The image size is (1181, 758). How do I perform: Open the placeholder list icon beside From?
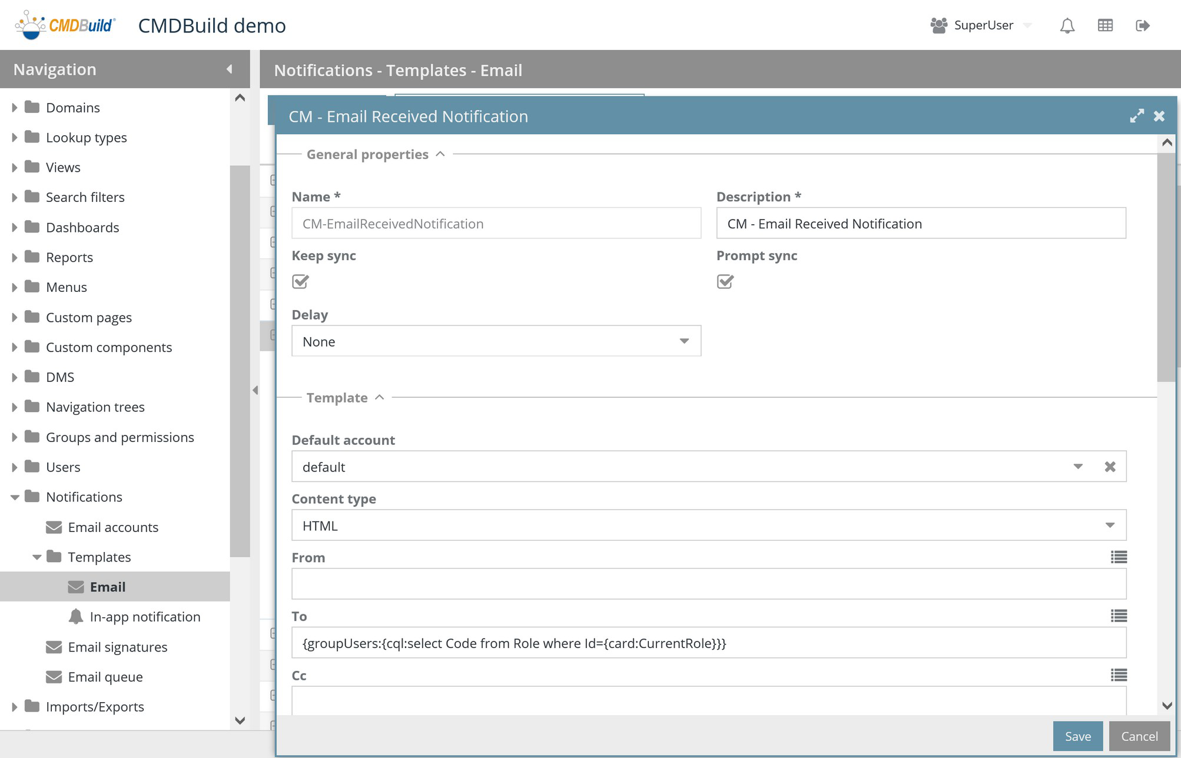[x=1119, y=557]
